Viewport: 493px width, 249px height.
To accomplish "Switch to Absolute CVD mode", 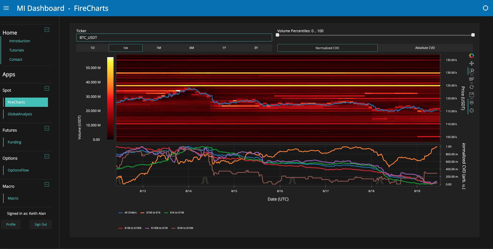I will coord(425,48).
